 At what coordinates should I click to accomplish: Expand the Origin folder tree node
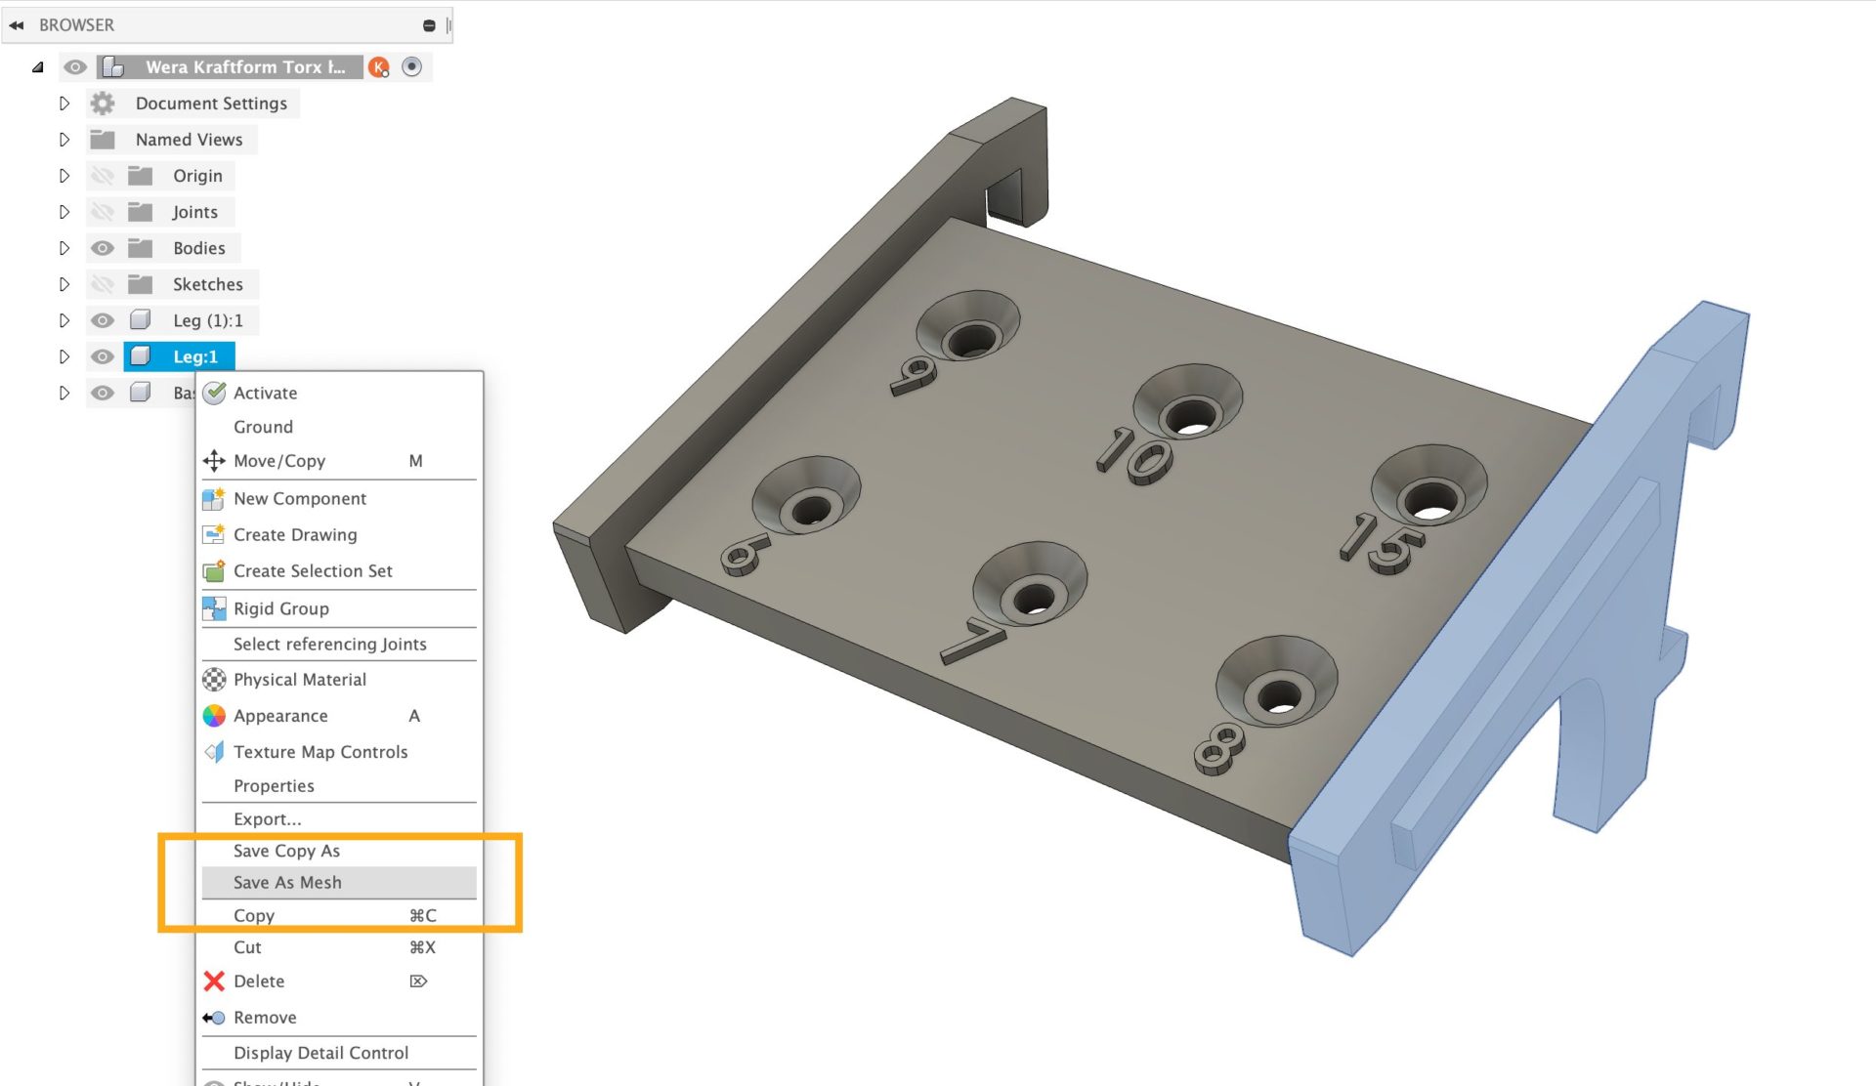point(64,176)
